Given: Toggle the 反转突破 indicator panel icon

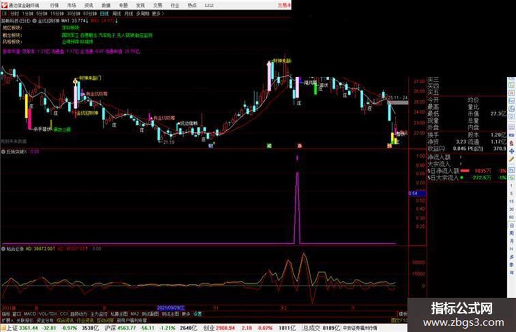Looking at the screenshot, I should 3,152.
